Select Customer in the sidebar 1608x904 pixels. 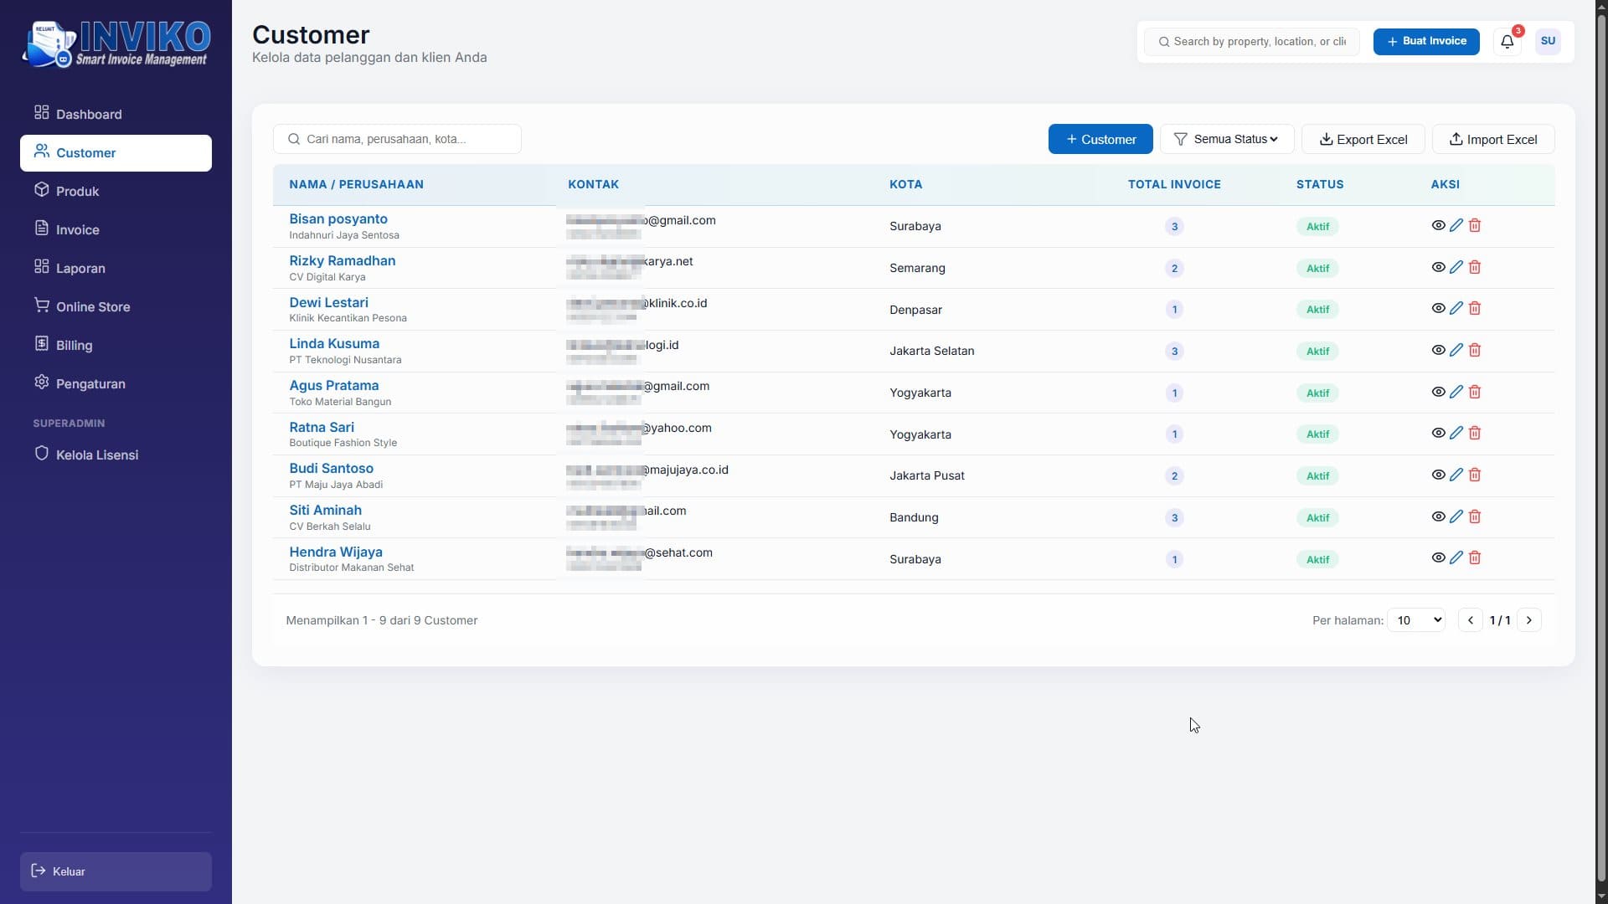(x=116, y=152)
